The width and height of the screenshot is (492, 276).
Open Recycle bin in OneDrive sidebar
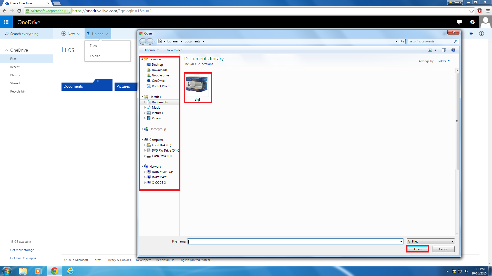click(x=18, y=91)
